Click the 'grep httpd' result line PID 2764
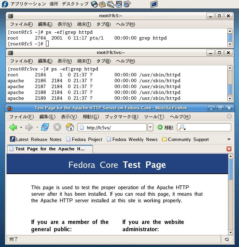The width and height of the screenshot is (239, 247). (x=87, y=38)
